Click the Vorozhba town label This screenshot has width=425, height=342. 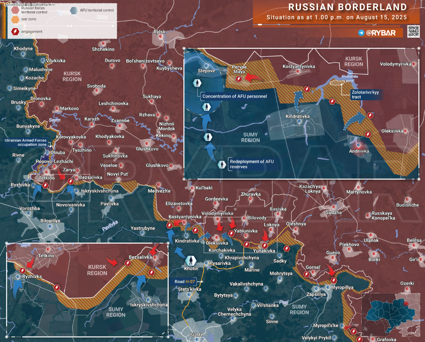point(30,208)
